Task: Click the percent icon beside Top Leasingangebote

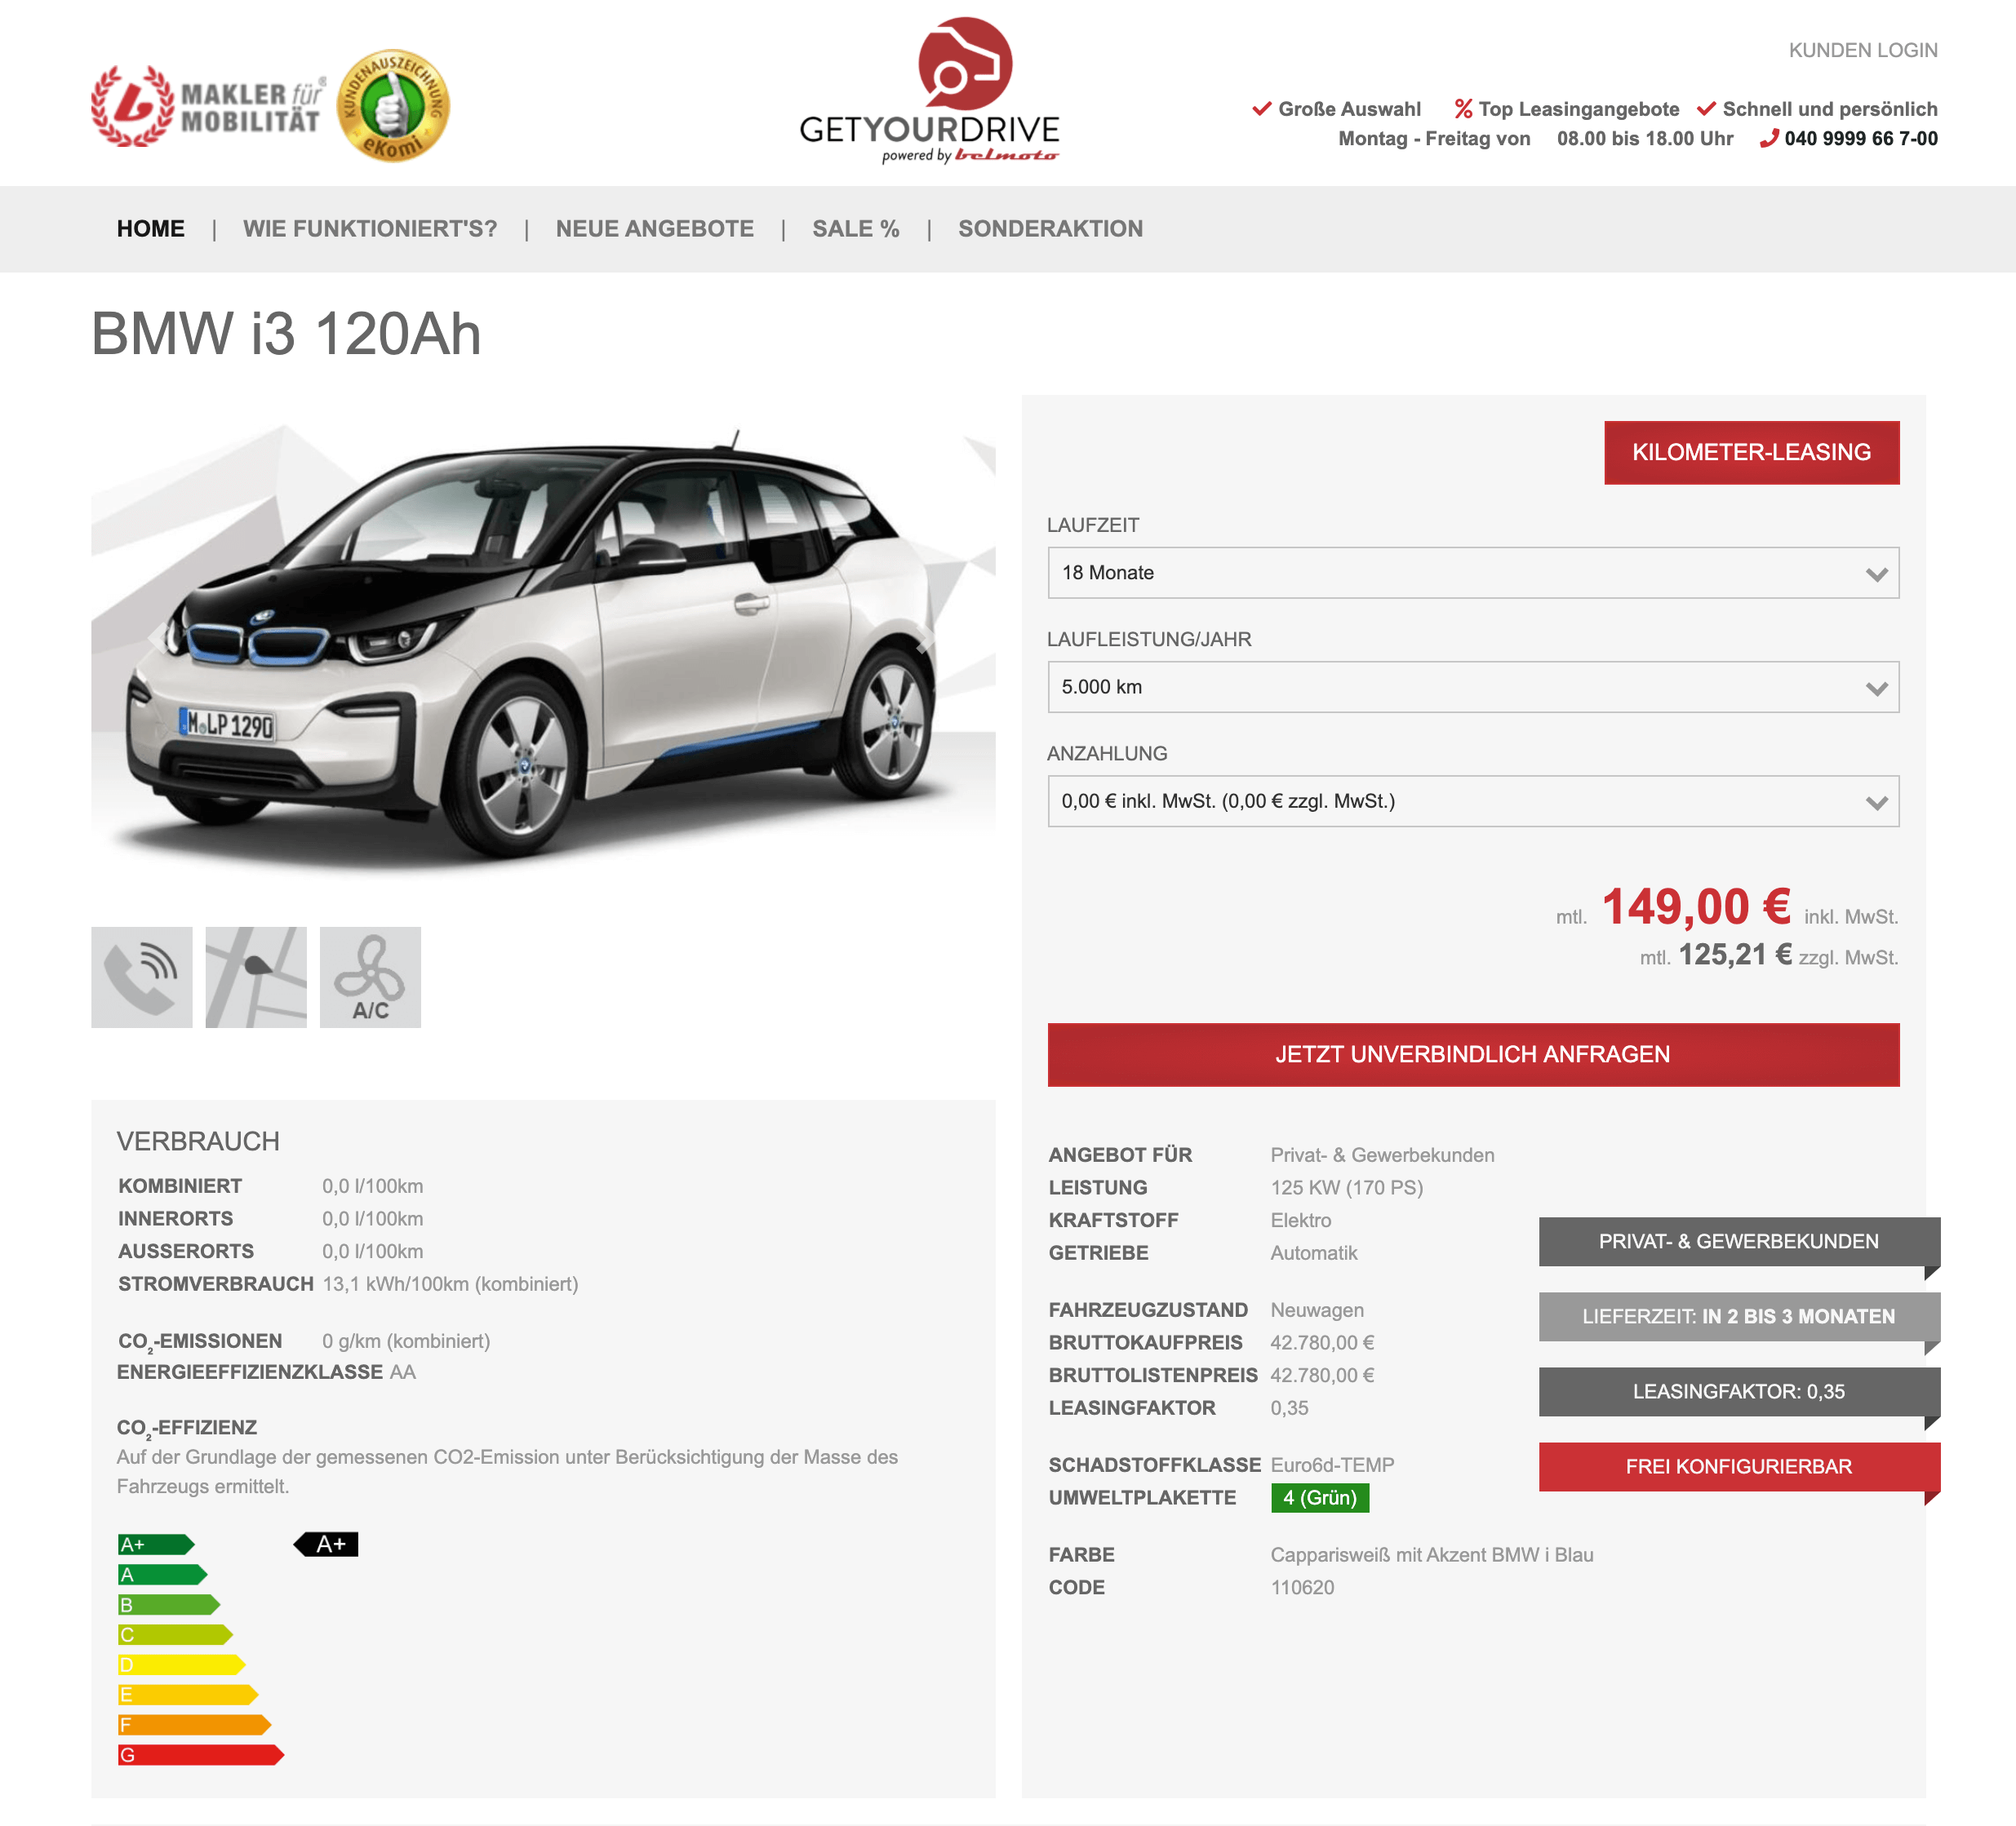Action: pyautogui.click(x=1463, y=109)
